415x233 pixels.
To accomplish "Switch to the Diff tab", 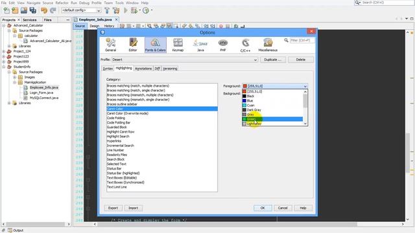I will [157, 69].
